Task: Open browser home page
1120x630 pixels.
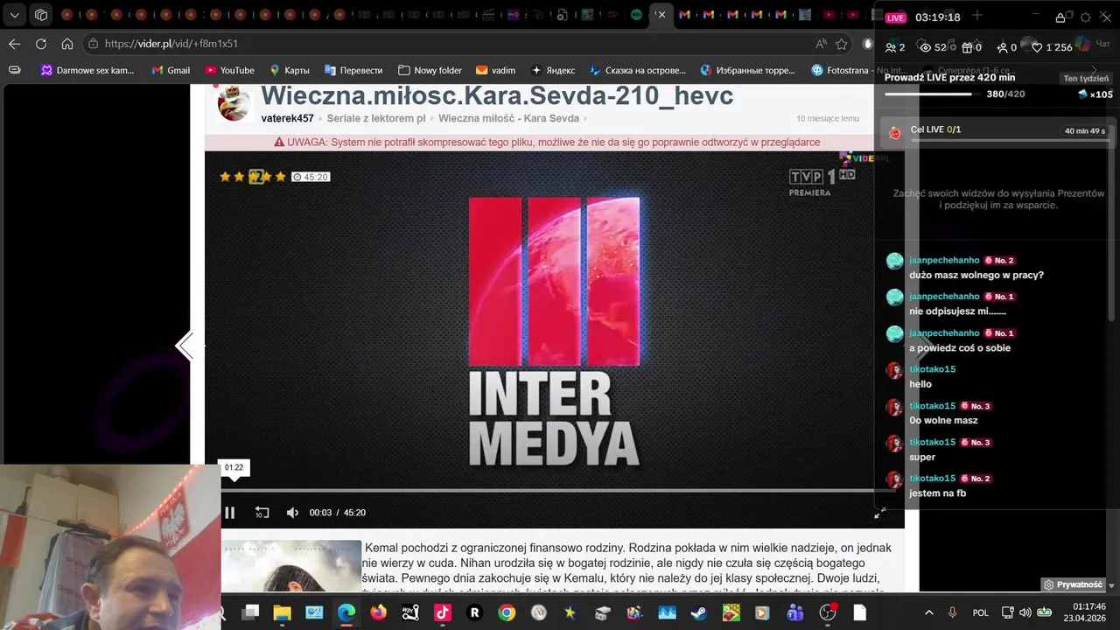Action: (67, 44)
